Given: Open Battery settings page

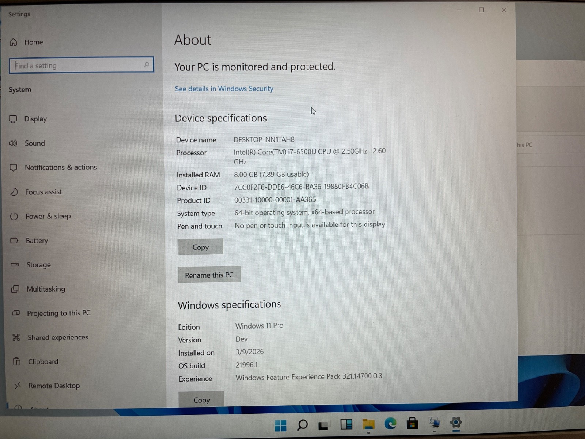Looking at the screenshot, I should point(37,240).
